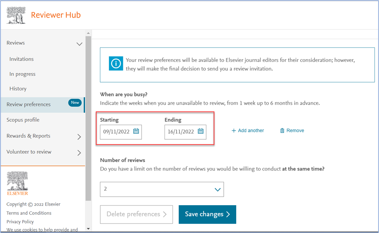Open Privacy Policy link

pos(20,222)
